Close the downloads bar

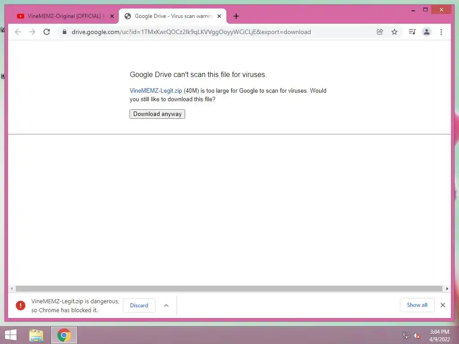click(x=443, y=305)
